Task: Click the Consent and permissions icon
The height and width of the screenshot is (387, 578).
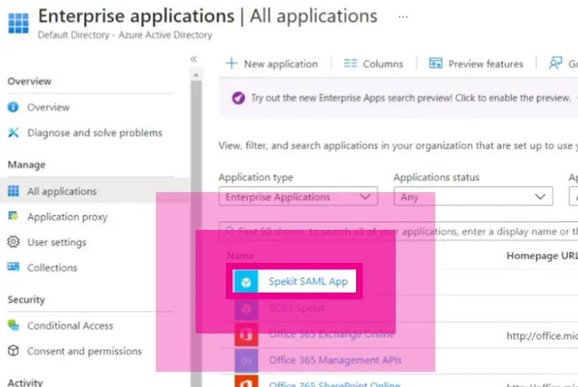Action: click(13, 351)
